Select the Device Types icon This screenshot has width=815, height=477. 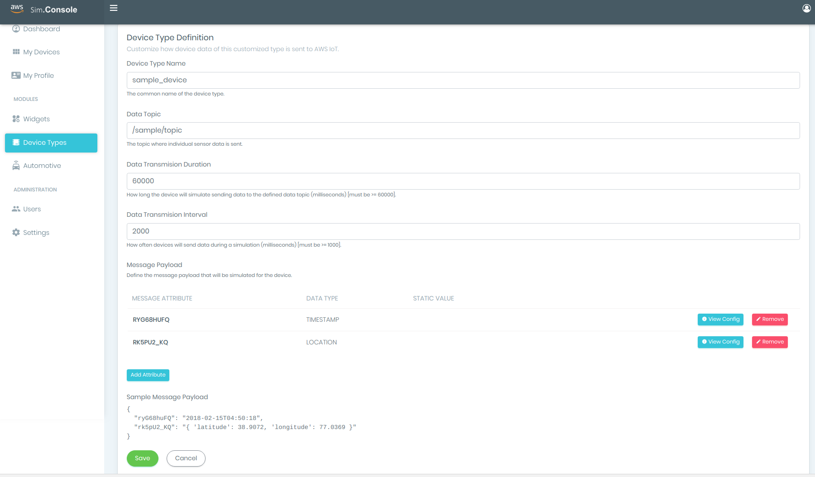(x=16, y=143)
